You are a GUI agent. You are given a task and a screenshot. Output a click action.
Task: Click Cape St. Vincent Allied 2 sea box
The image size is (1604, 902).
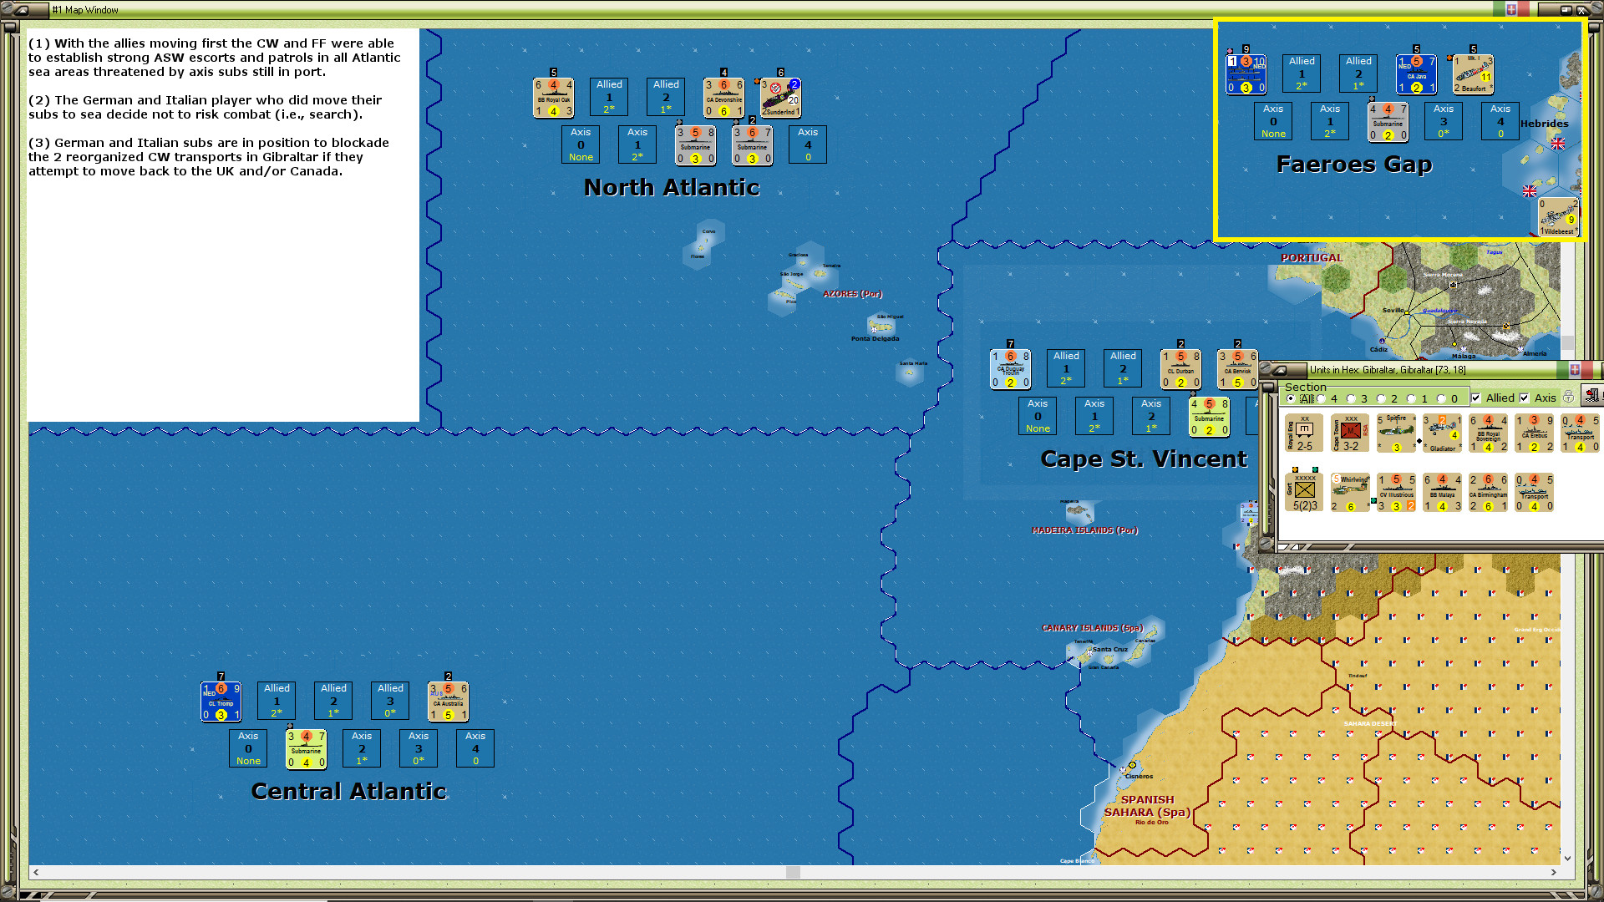point(1123,368)
